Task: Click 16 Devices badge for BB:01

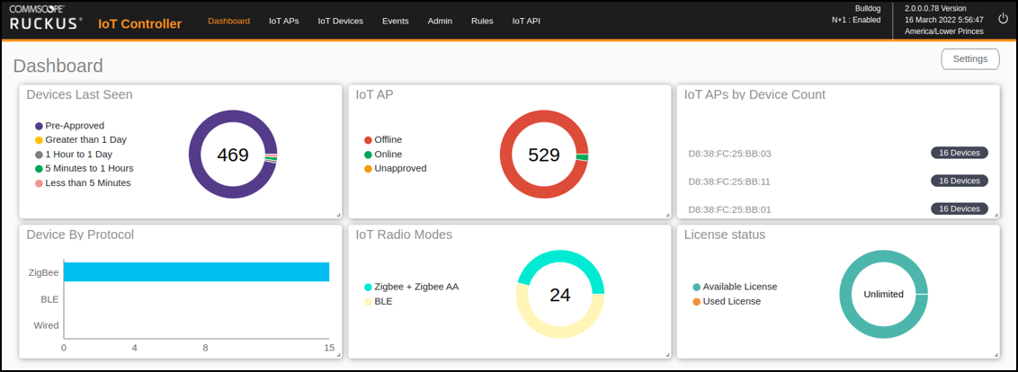Action: pyautogui.click(x=960, y=208)
